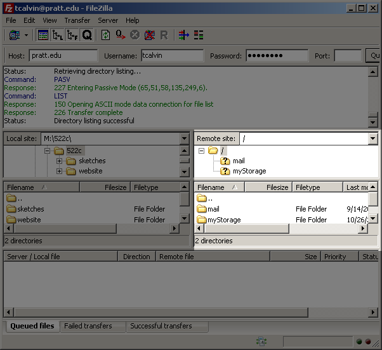Click the Cancel current operation icon

135,35
